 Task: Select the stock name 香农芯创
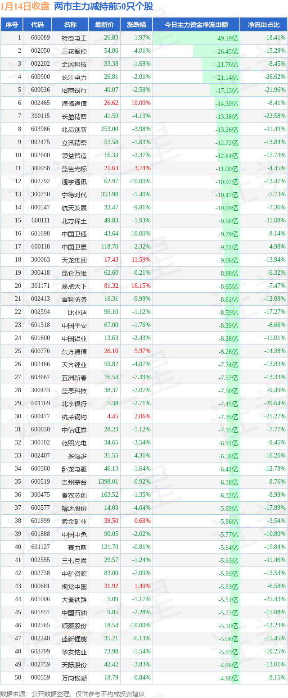pos(74,495)
